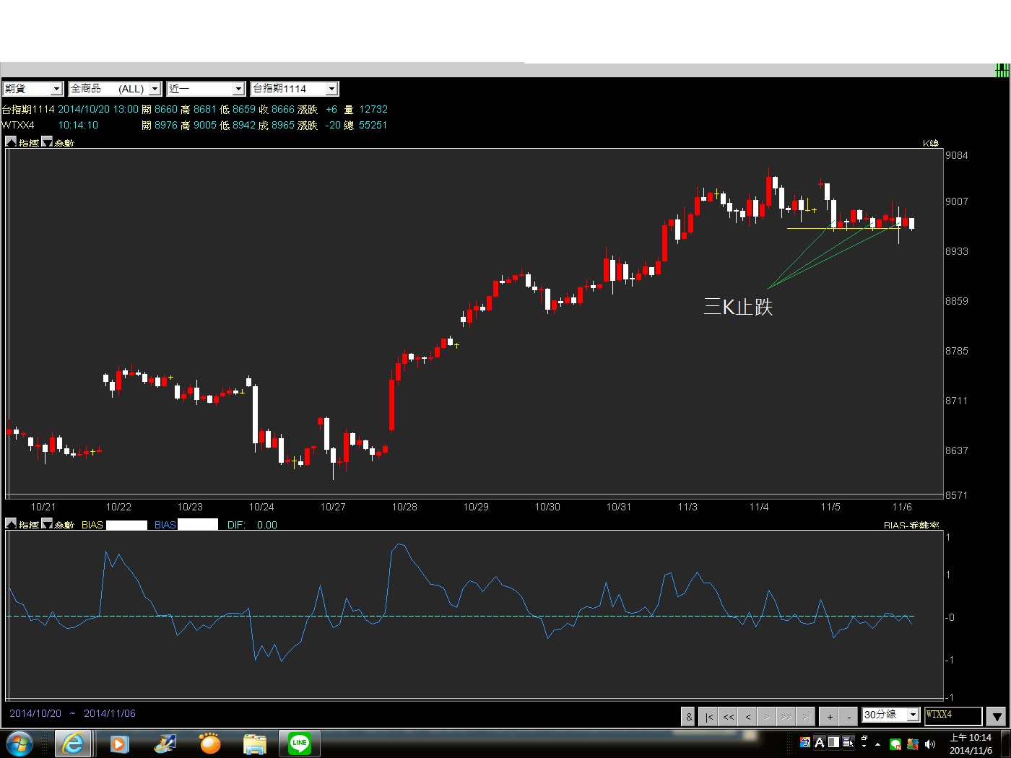Open the orange round app in taskbar
The image size is (1011, 758).
[210, 744]
